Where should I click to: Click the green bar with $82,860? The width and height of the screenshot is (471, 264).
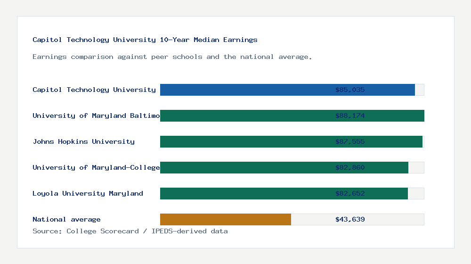(284, 167)
